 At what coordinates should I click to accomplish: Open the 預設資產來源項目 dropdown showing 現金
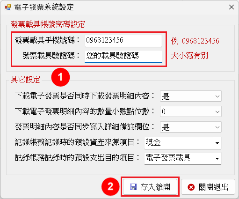[x=183, y=143]
